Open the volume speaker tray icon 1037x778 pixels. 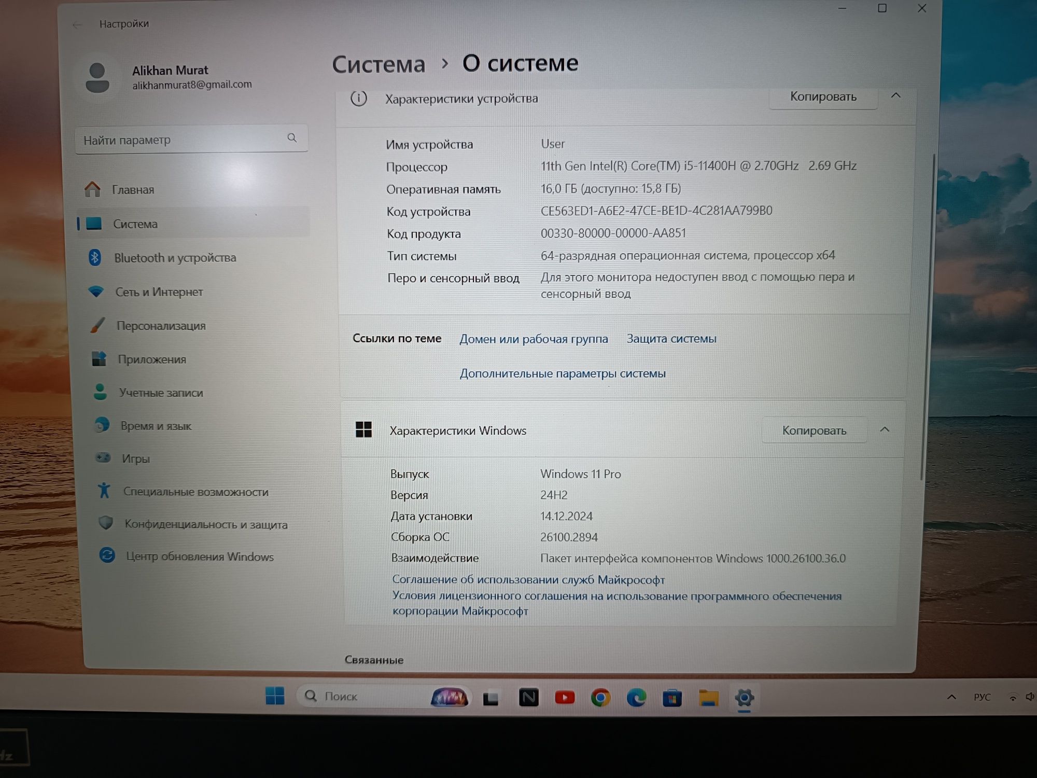pos(1030,697)
